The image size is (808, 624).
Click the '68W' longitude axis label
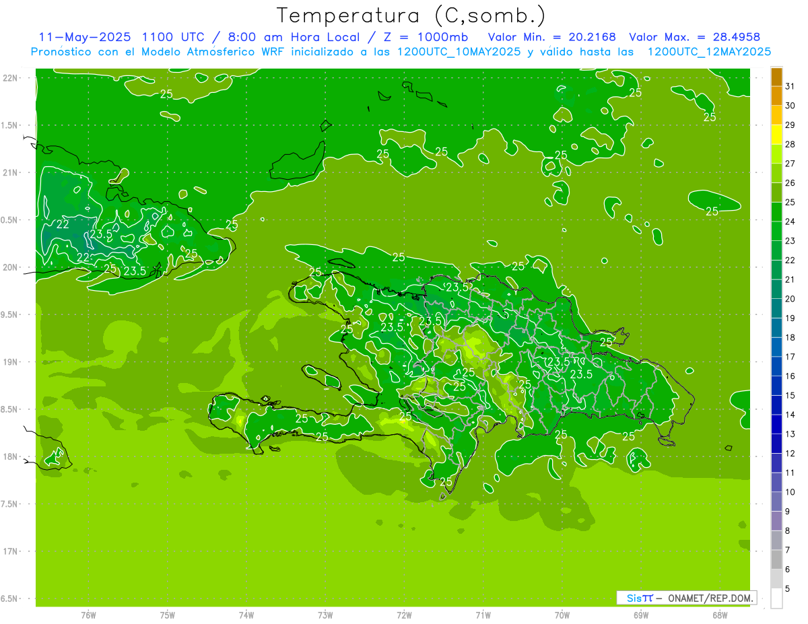[720, 615]
